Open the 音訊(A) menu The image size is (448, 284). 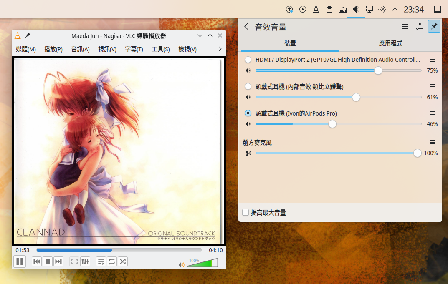(x=80, y=49)
